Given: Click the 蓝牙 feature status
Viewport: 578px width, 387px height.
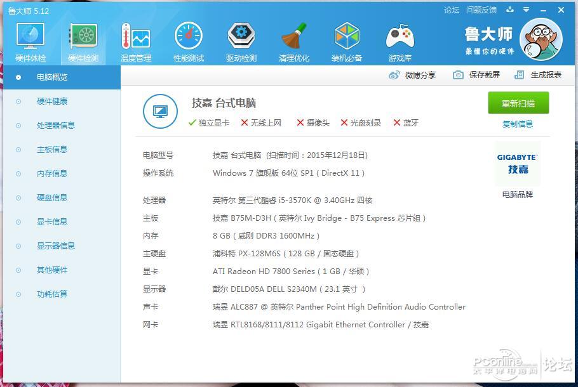Looking at the screenshot, I should (x=406, y=122).
